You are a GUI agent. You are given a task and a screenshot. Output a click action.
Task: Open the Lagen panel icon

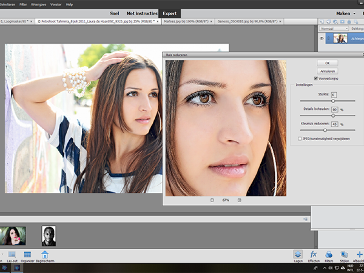[298, 255]
